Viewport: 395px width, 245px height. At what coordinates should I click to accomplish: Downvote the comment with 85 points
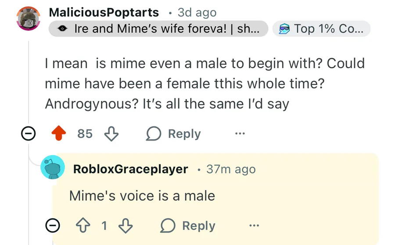coord(111,134)
